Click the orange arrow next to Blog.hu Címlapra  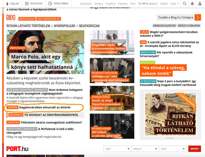(x=198, y=17)
